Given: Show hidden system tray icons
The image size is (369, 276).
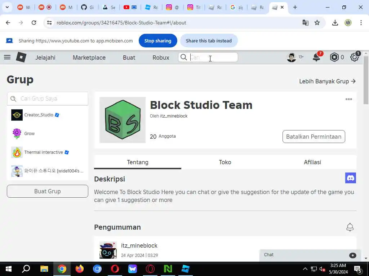Looking at the screenshot, I should (x=305, y=269).
